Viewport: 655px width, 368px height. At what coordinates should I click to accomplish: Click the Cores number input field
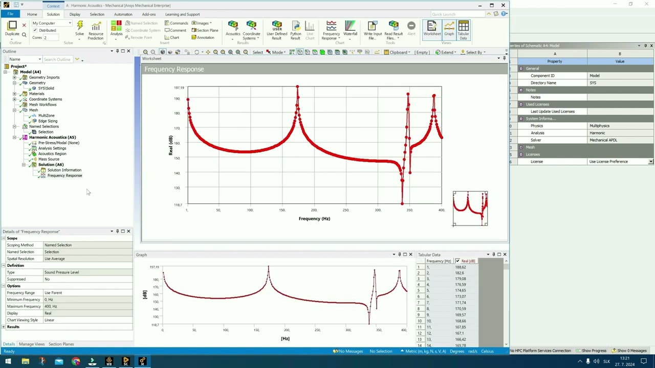pyautogui.click(x=50, y=37)
